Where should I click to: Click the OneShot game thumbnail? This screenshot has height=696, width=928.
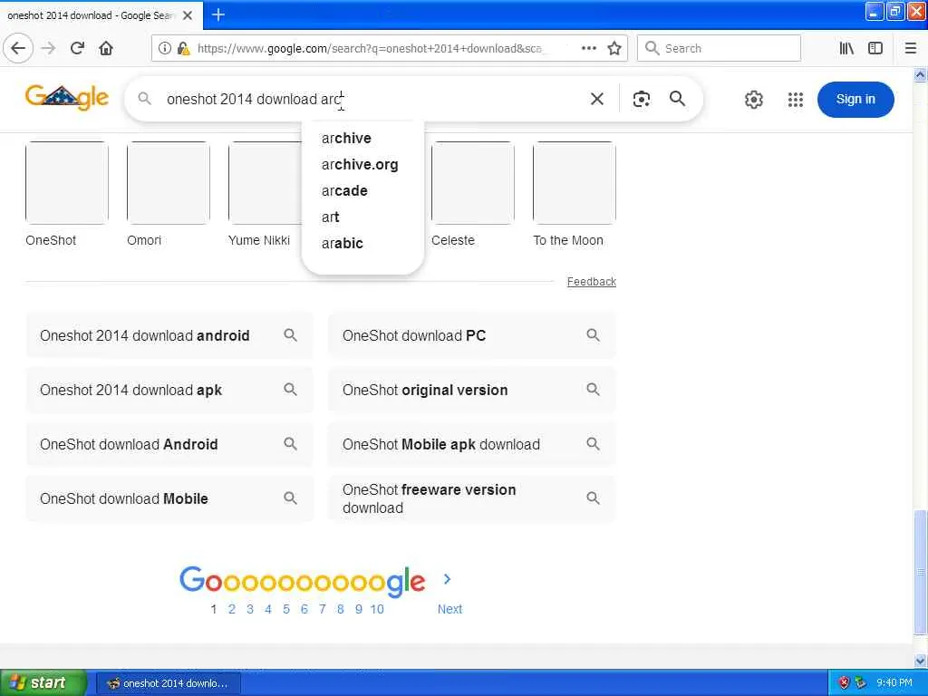click(67, 183)
